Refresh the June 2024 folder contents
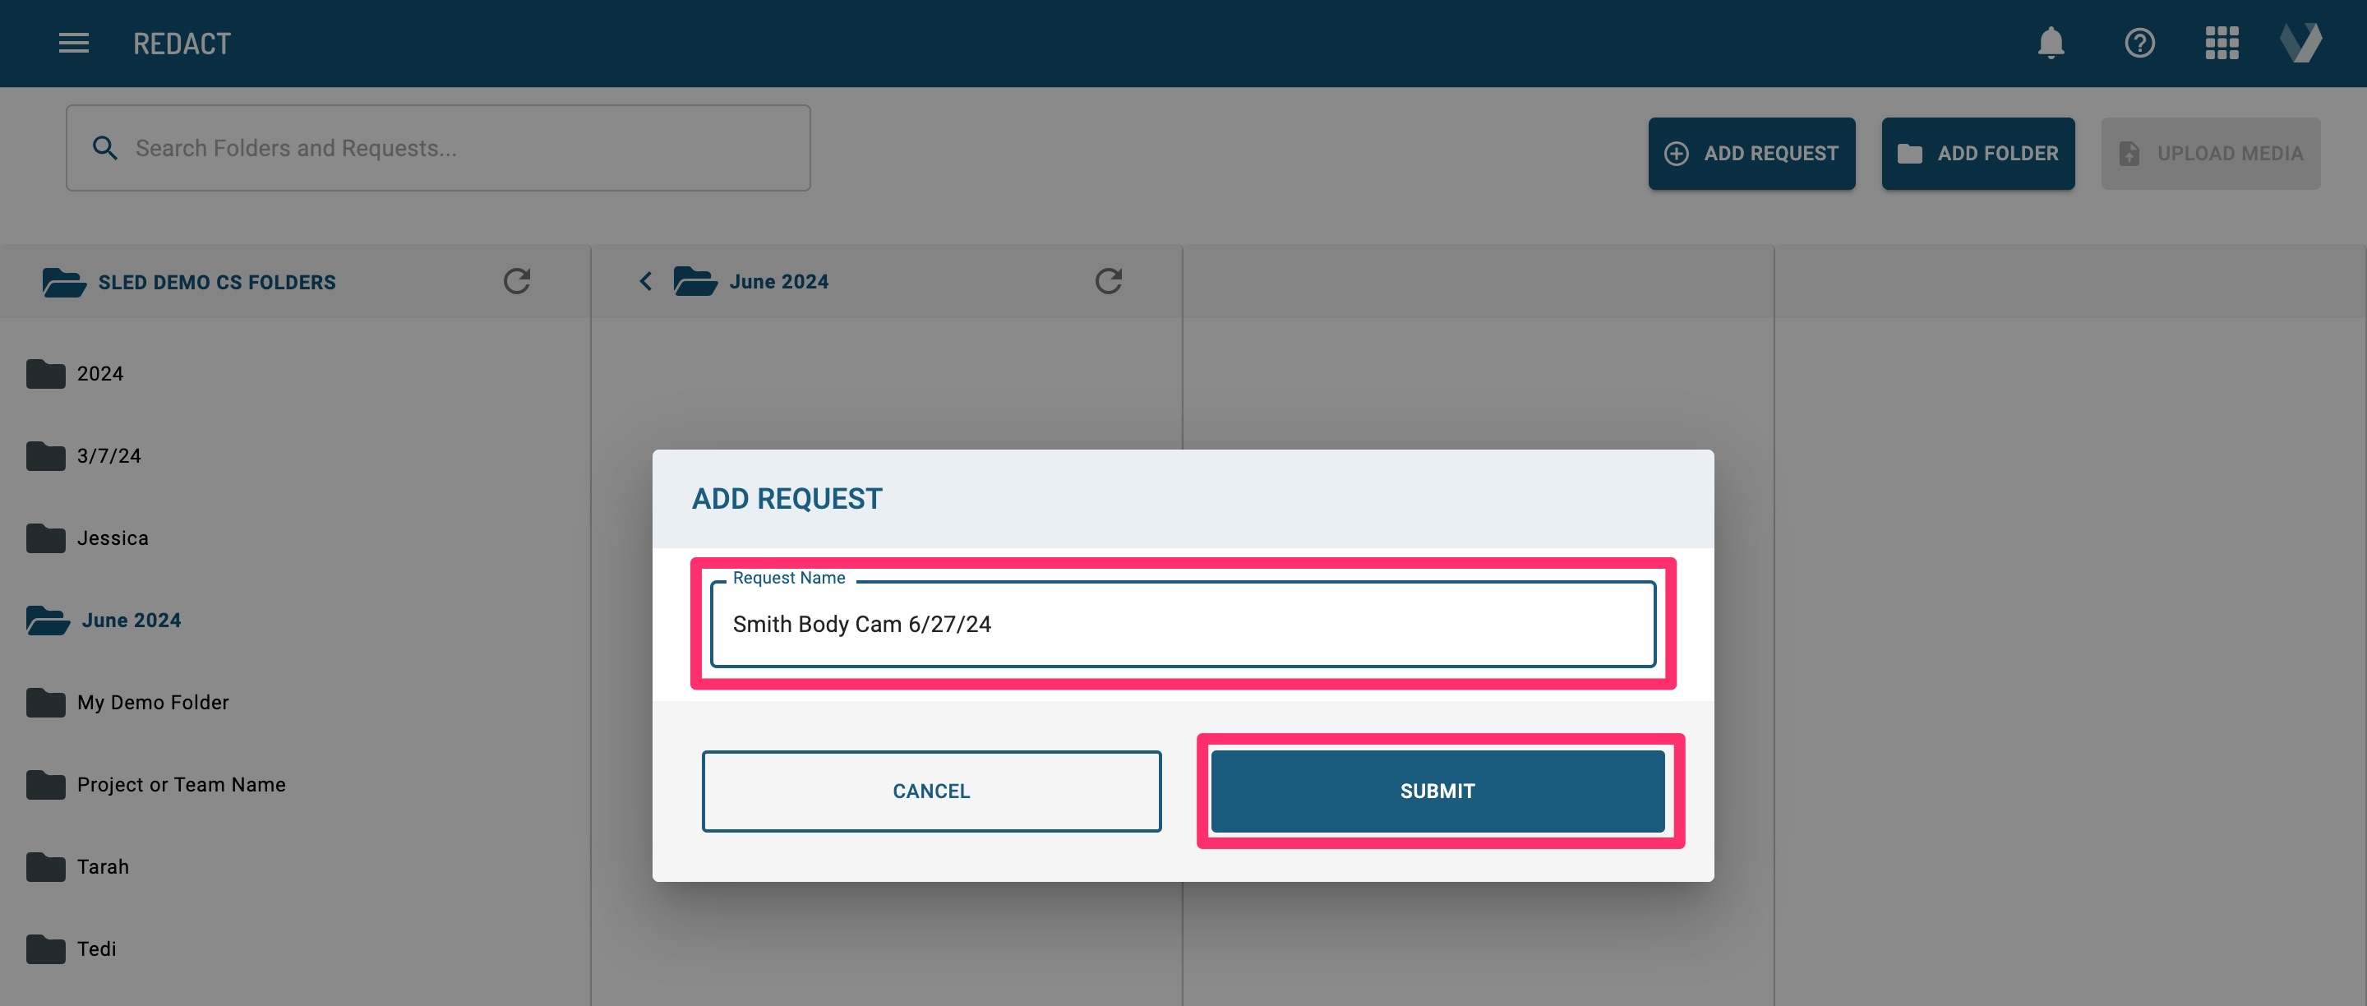This screenshot has height=1006, width=2367. click(x=1108, y=281)
